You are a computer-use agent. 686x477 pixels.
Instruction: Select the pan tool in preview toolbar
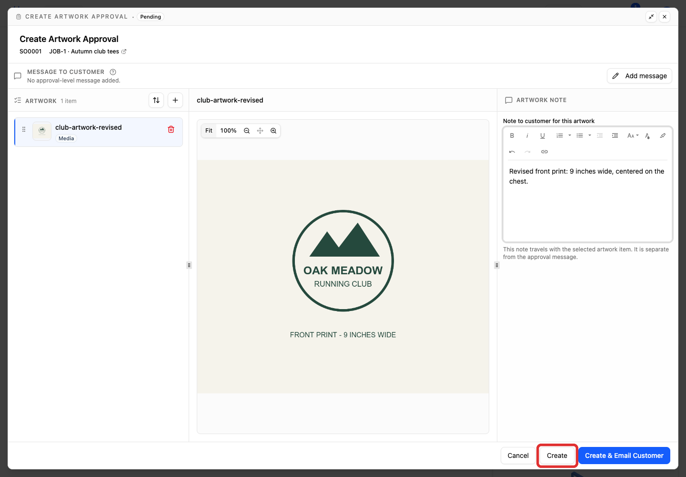coord(260,131)
